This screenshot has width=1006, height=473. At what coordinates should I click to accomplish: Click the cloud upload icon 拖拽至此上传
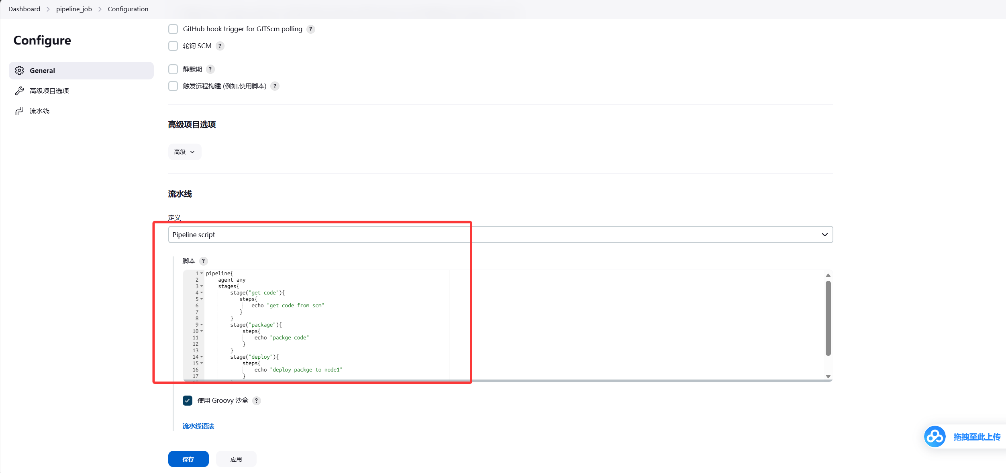coord(935,436)
